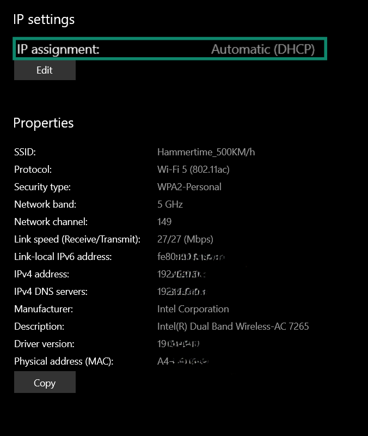Click the Properties section heading
The width and height of the screenshot is (368, 436).
click(x=44, y=123)
